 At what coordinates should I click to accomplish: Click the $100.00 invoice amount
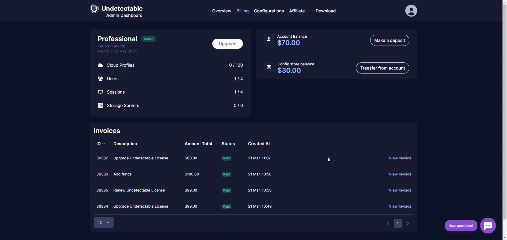click(192, 174)
